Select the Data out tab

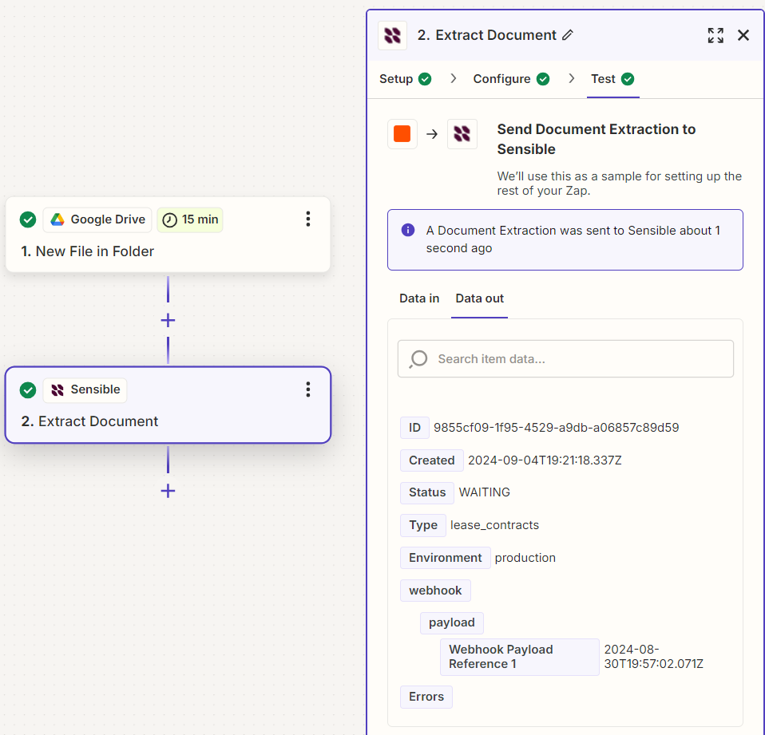pyautogui.click(x=479, y=298)
